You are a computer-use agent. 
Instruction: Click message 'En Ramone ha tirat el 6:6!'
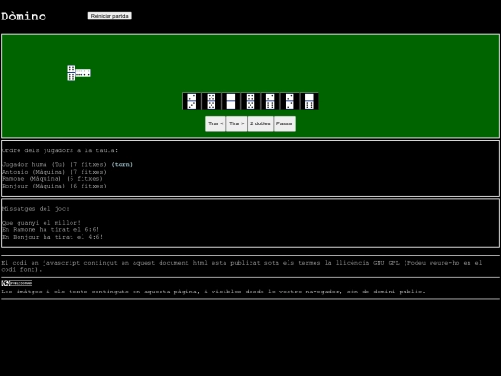(50, 229)
